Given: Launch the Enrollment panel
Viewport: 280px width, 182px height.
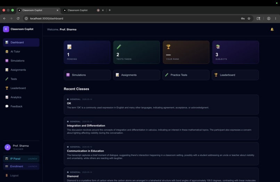Looking at the screenshot, I should pyautogui.click(x=21, y=166).
